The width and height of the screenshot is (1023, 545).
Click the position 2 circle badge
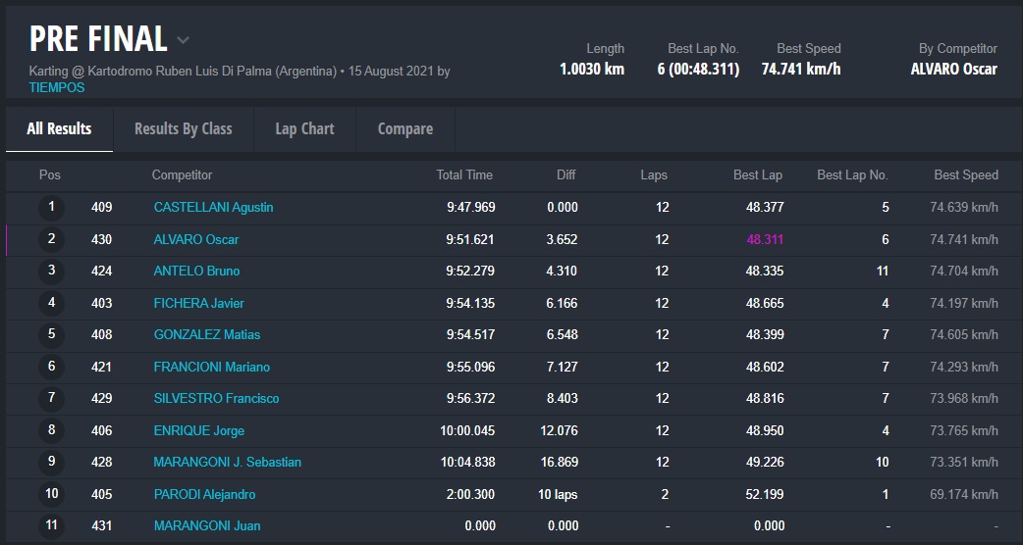pyautogui.click(x=51, y=239)
